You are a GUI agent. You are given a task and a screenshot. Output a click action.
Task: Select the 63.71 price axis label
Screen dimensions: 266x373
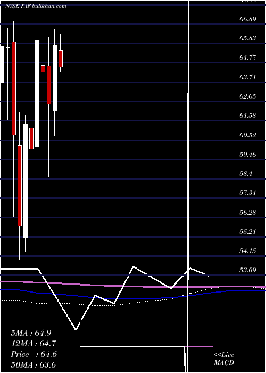coord(248,77)
